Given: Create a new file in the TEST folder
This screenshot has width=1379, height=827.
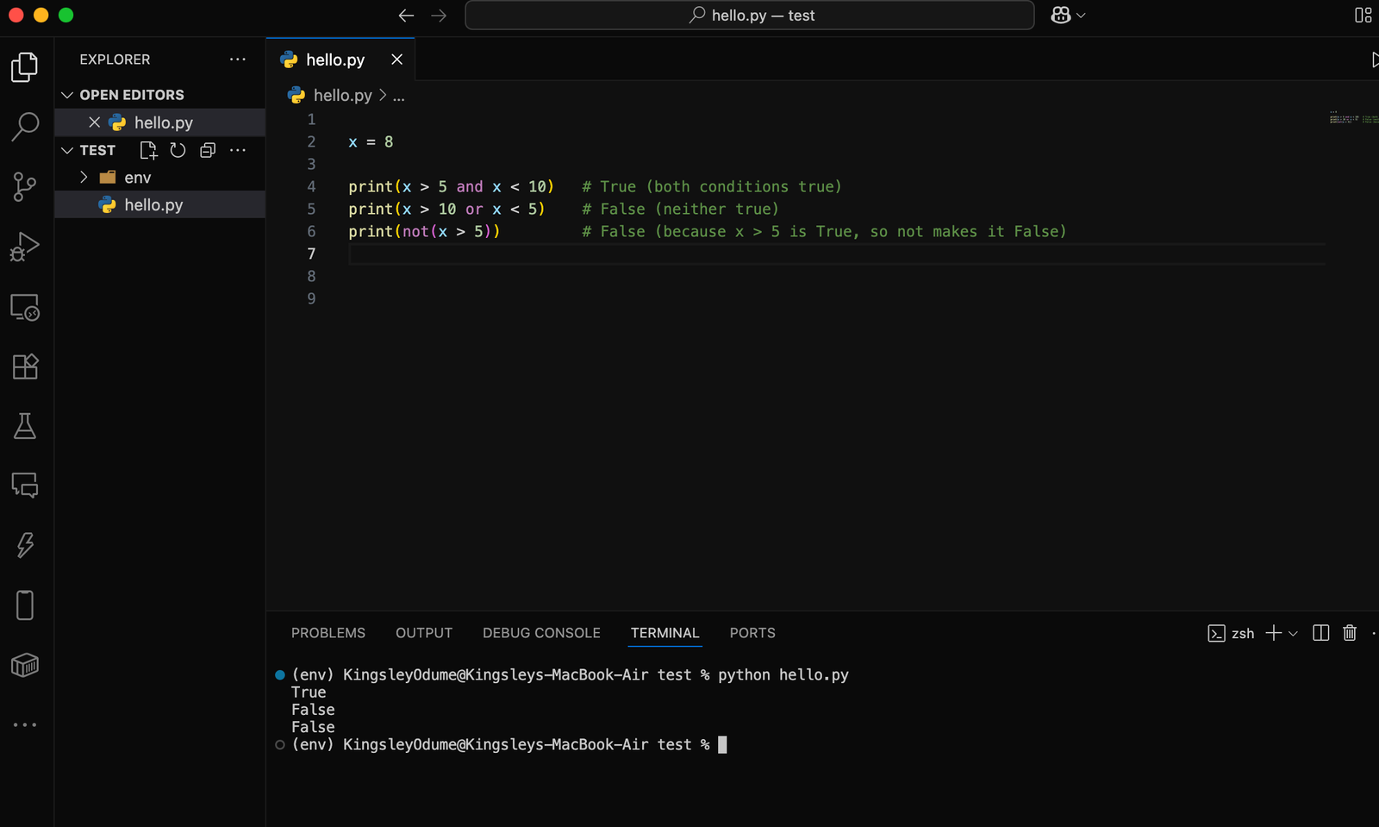Looking at the screenshot, I should point(147,150).
